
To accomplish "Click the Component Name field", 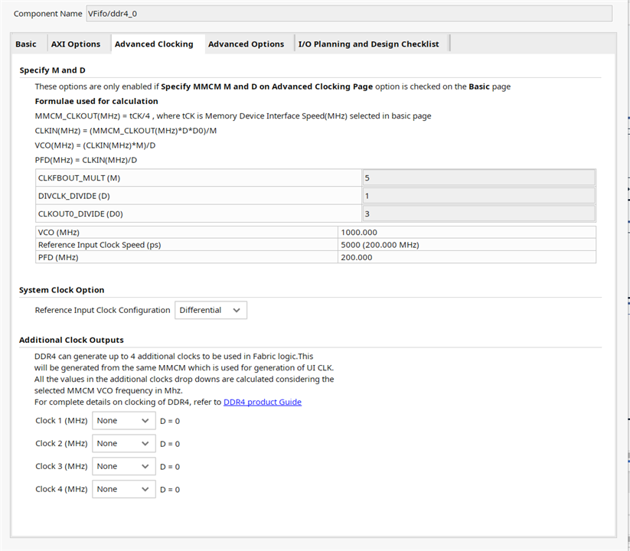I will pos(349,14).
